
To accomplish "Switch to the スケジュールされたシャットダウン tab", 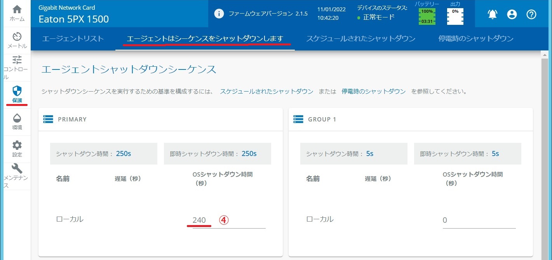I will (x=360, y=38).
